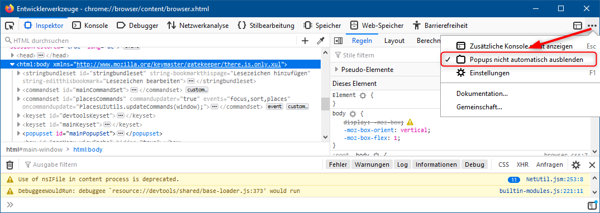
Task: Expand the stringbundleset tree node
Action: (19, 73)
